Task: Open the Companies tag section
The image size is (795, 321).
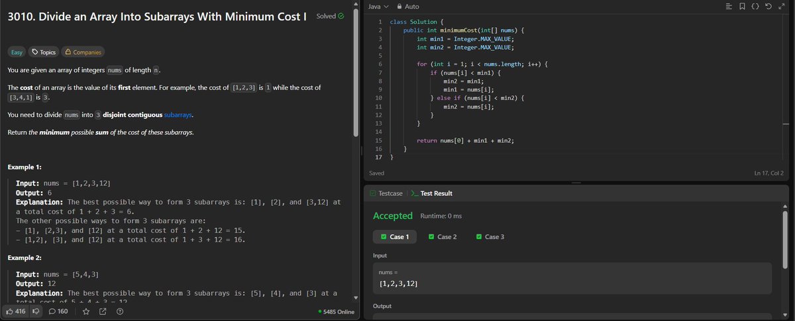Action: pyautogui.click(x=83, y=52)
